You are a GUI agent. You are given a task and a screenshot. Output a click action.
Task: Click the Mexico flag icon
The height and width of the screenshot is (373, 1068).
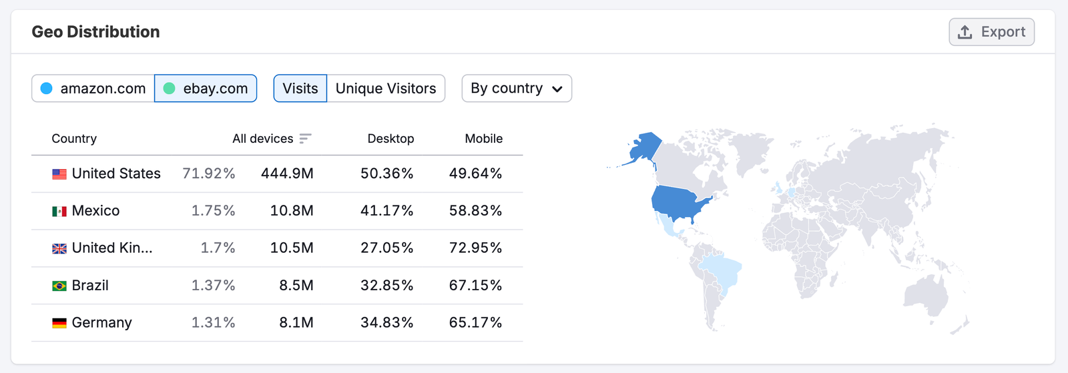tap(59, 212)
